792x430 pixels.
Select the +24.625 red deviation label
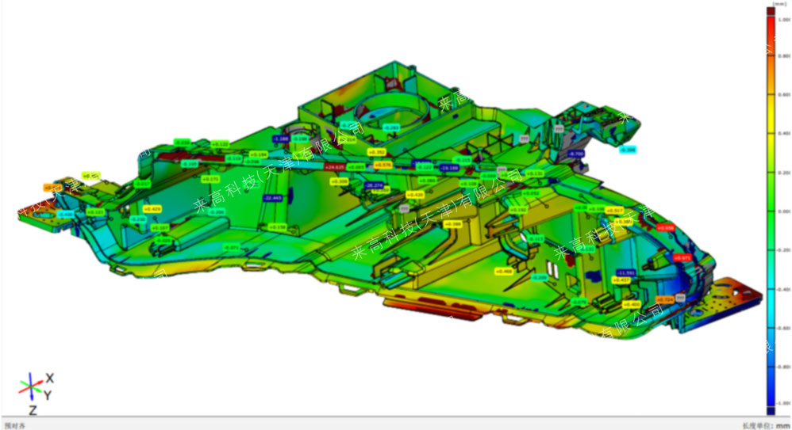click(335, 167)
